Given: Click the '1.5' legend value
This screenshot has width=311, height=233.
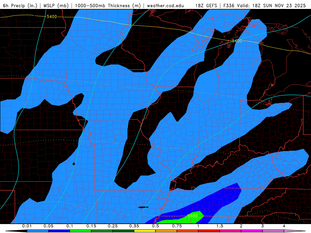Looking at the screenshot, I should tap(220, 226).
